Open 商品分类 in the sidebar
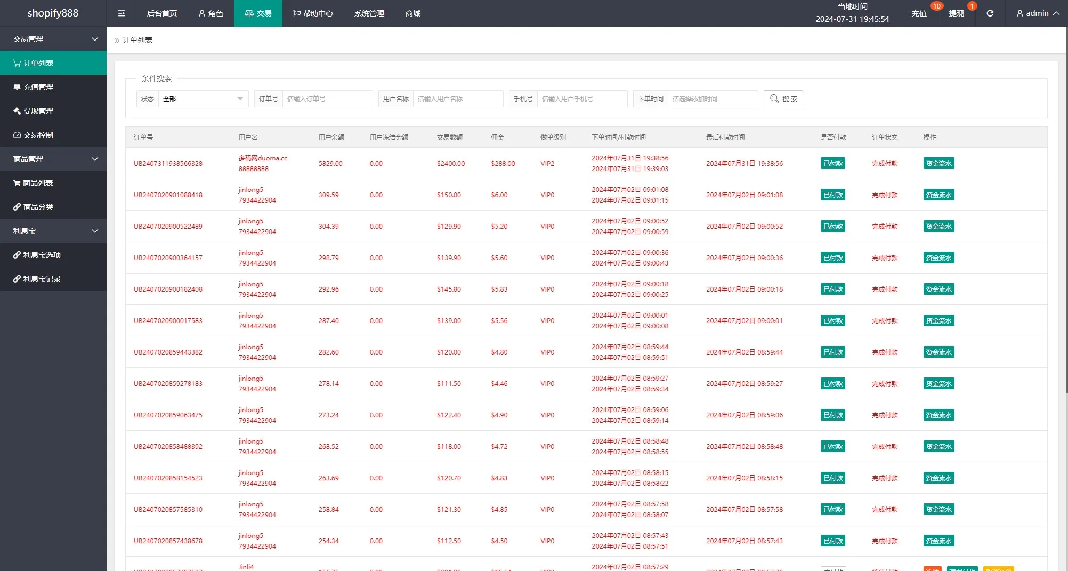This screenshot has width=1068, height=571. [53, 207]
